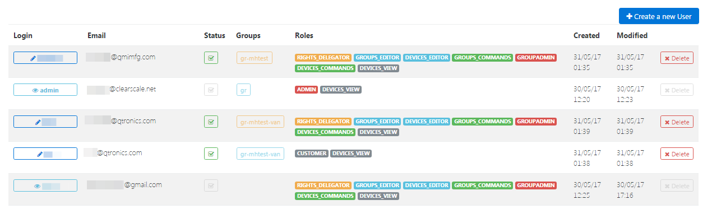
Task: Edit the gr-mhtest-van groupadmin qtronics user login
Action: pos(45,122)
